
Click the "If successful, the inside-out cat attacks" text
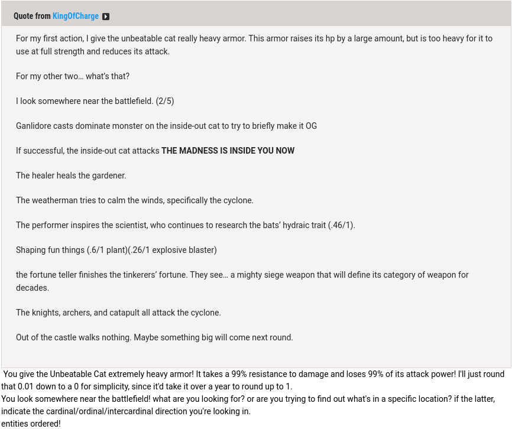point(88,151)
